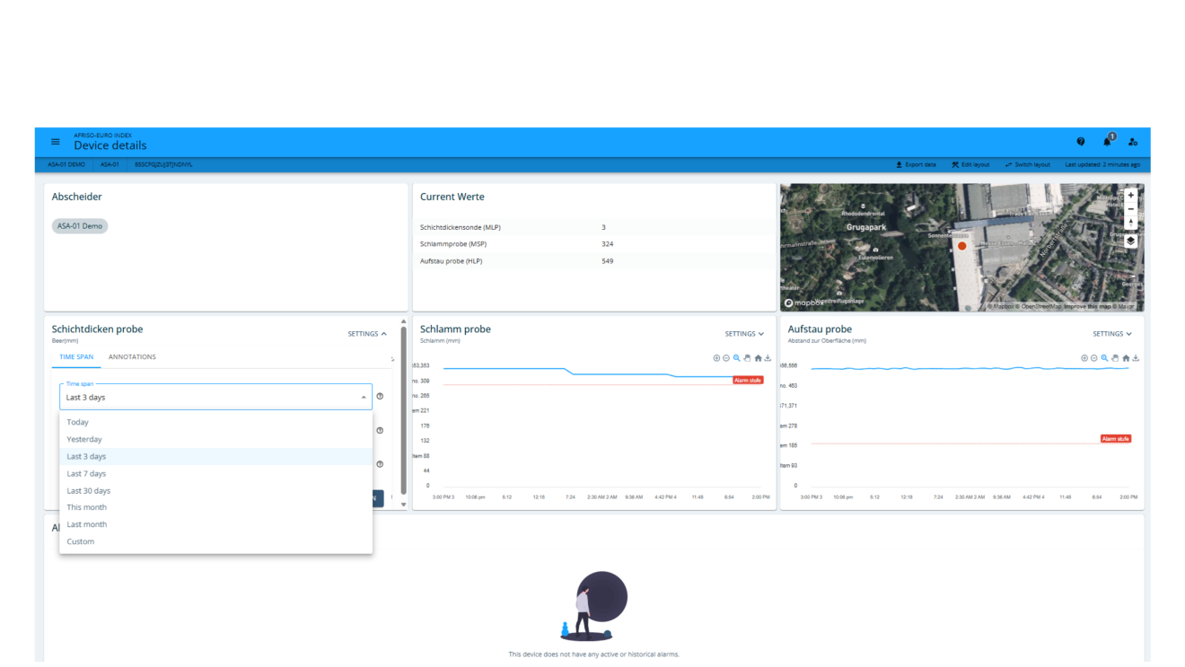This screenshot has height=667, width=1185.
Task: Zoom out on Schlamm probe chart
Action: (726, 358)
